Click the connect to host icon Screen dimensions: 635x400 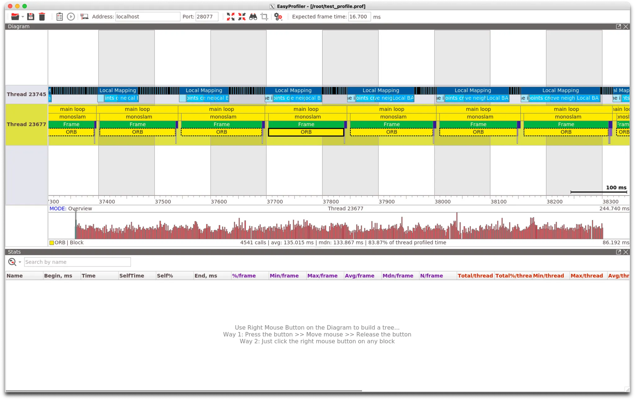(x=84, y=17)
